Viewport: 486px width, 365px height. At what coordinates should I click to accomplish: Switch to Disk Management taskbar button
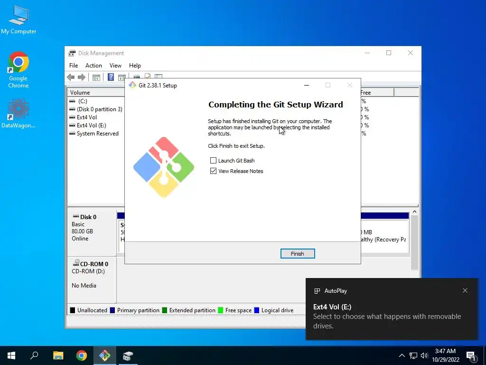coord(128,355)
